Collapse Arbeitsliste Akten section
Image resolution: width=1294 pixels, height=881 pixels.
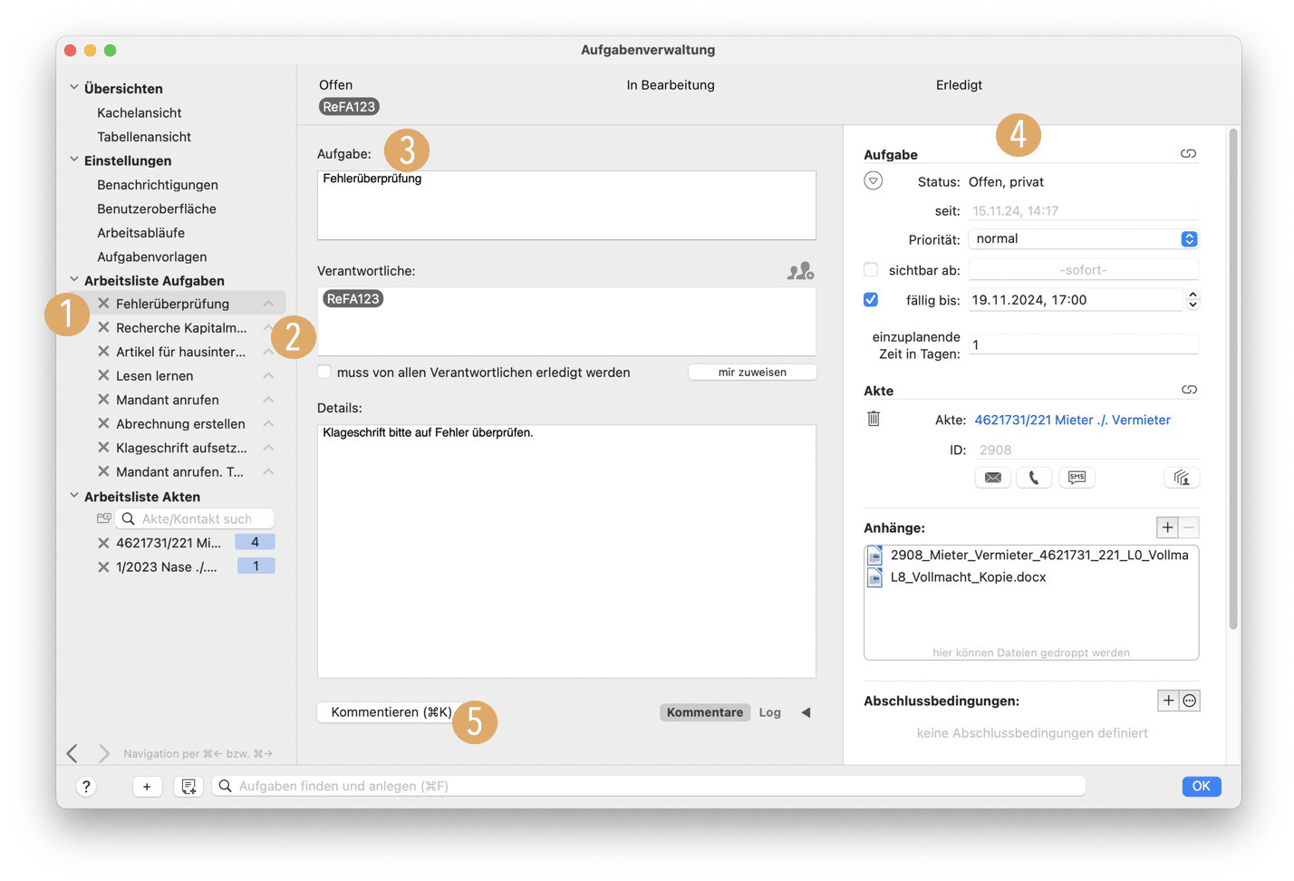coord(74,496)
